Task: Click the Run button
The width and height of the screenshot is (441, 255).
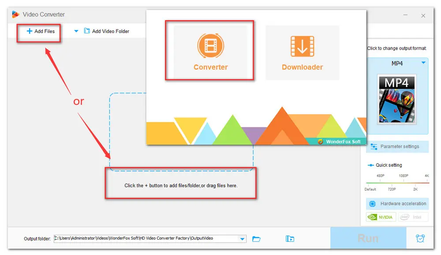Action: (x=368, y=238)
